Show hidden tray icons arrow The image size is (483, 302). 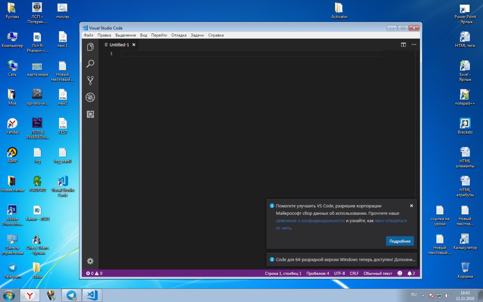point(423,296)
